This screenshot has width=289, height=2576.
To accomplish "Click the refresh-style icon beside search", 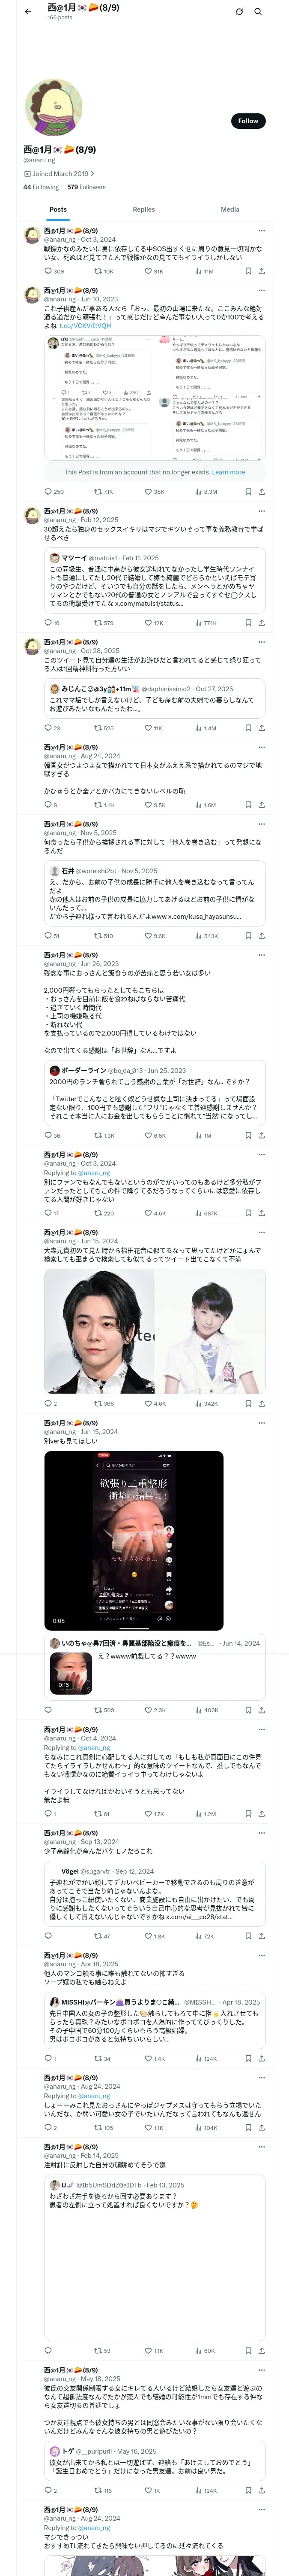I will [x=239, y=12].
